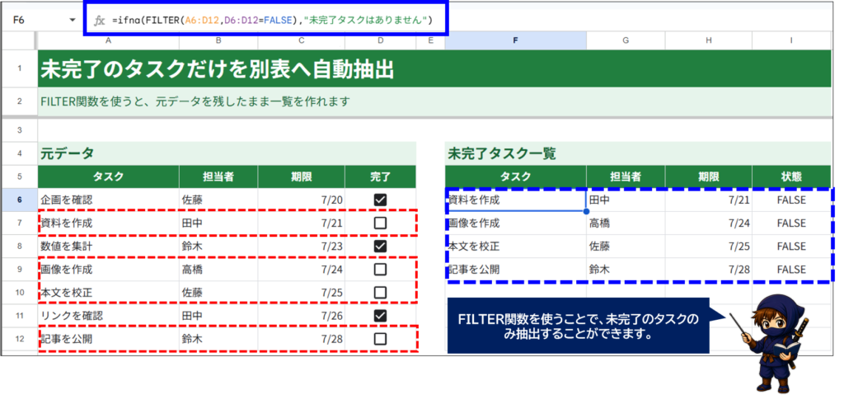Select the 7/23 deadline cell
844x409 pixels.
click(302, 246)
